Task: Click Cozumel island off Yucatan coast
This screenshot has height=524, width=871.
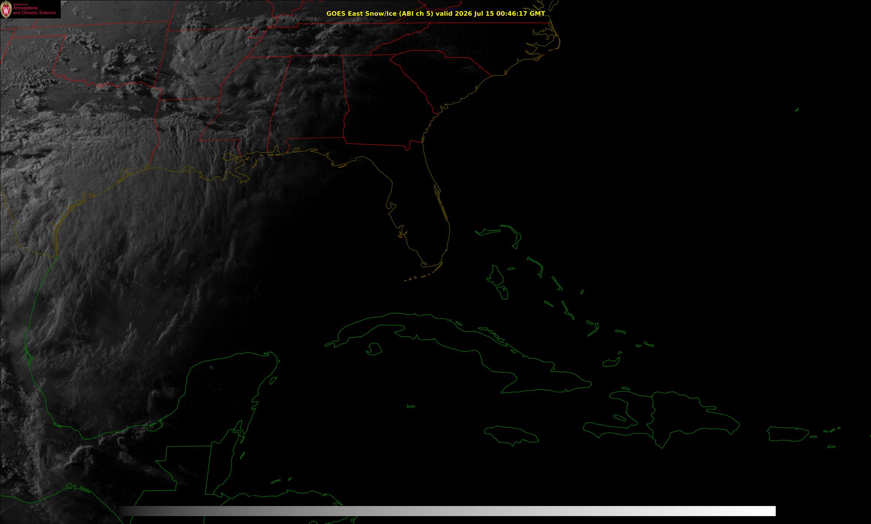Action: (274, 380)
